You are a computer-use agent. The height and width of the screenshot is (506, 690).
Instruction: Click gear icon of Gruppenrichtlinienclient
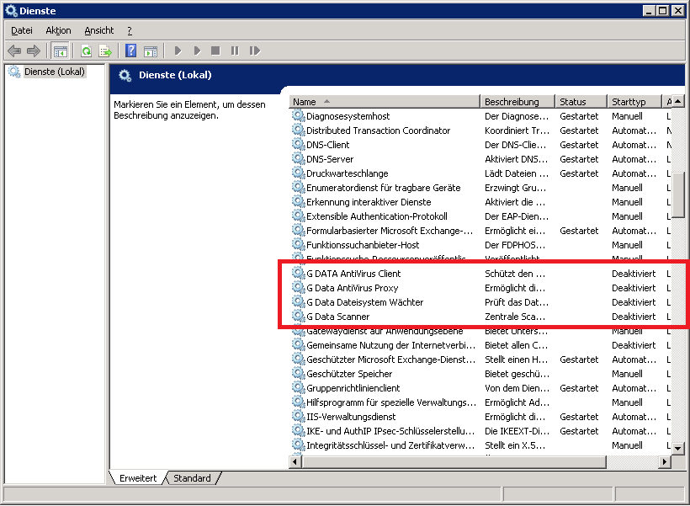tap(299, 387)
